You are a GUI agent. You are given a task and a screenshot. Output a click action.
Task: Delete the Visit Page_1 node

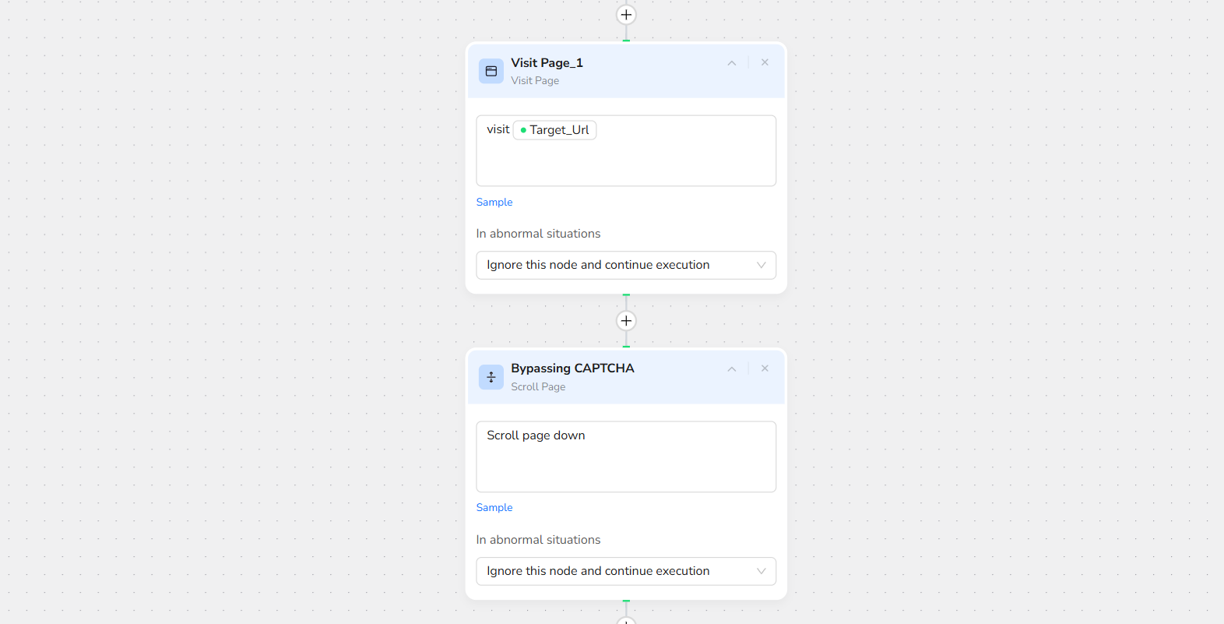coord(765,62)
